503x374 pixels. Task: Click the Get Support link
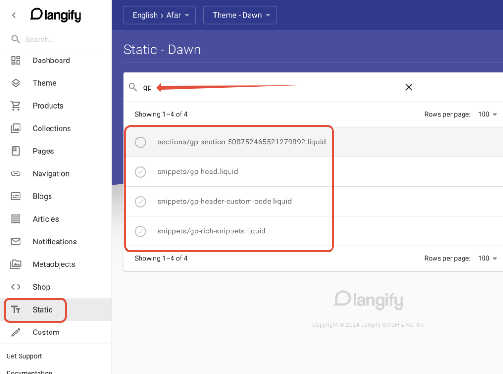click(24, 356)
